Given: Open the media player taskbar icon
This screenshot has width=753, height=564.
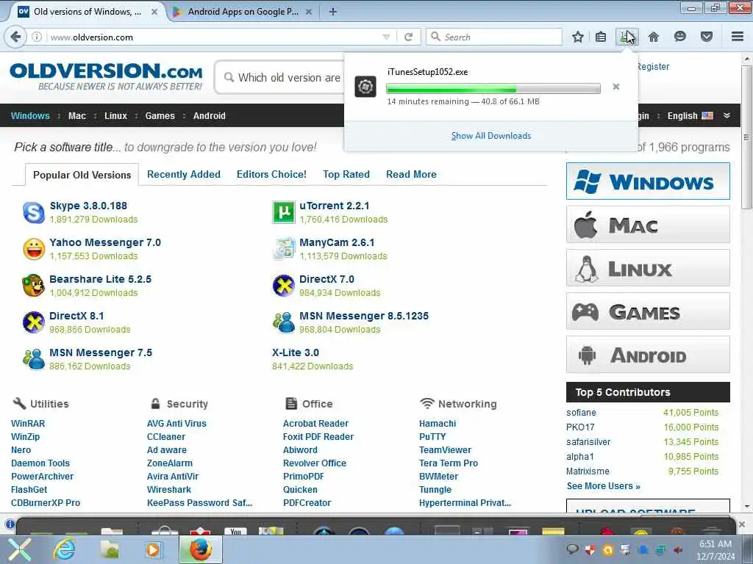Looking at the screenshot, I should coord(153,549).
